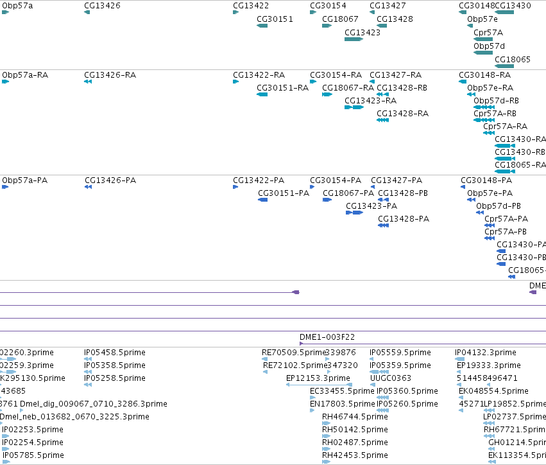Click the IP04132.3prime EST label
Viewport: 546px width, 465px height.
[485, 353]
